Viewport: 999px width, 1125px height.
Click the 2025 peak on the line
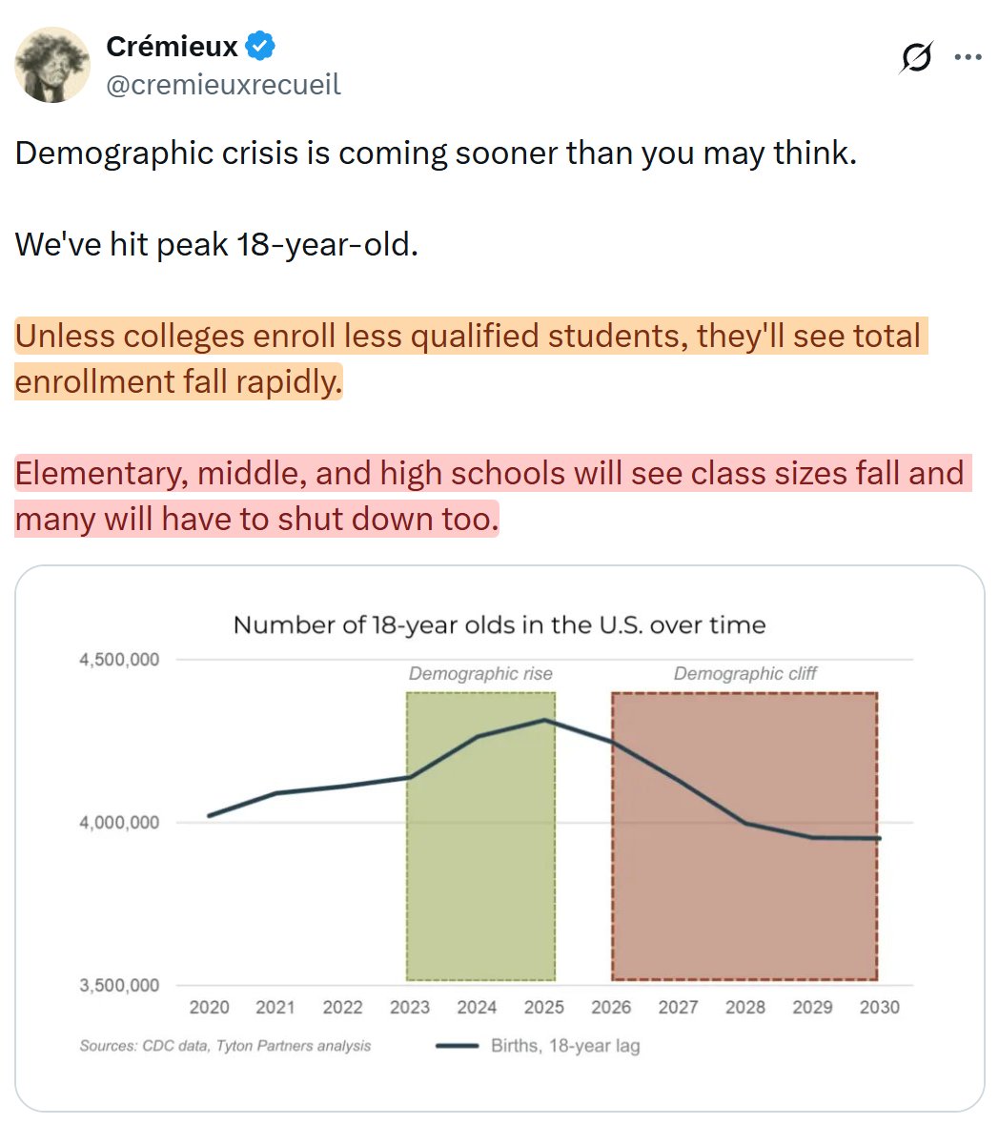tap(544, 720)
